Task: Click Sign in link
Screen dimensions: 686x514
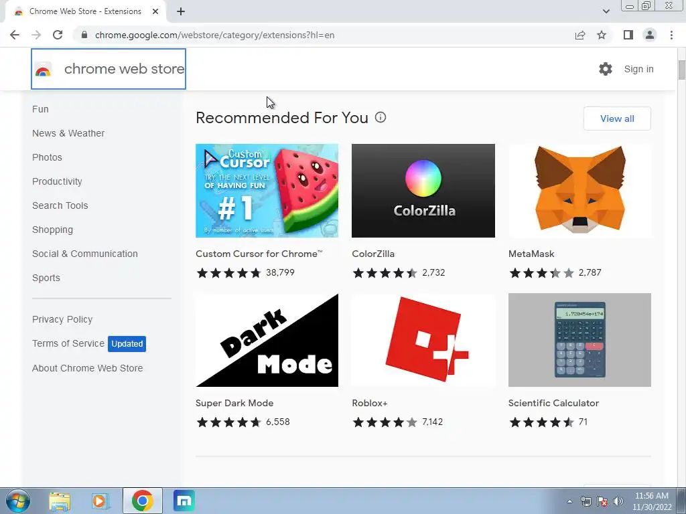Action: (x=638, y=69)
